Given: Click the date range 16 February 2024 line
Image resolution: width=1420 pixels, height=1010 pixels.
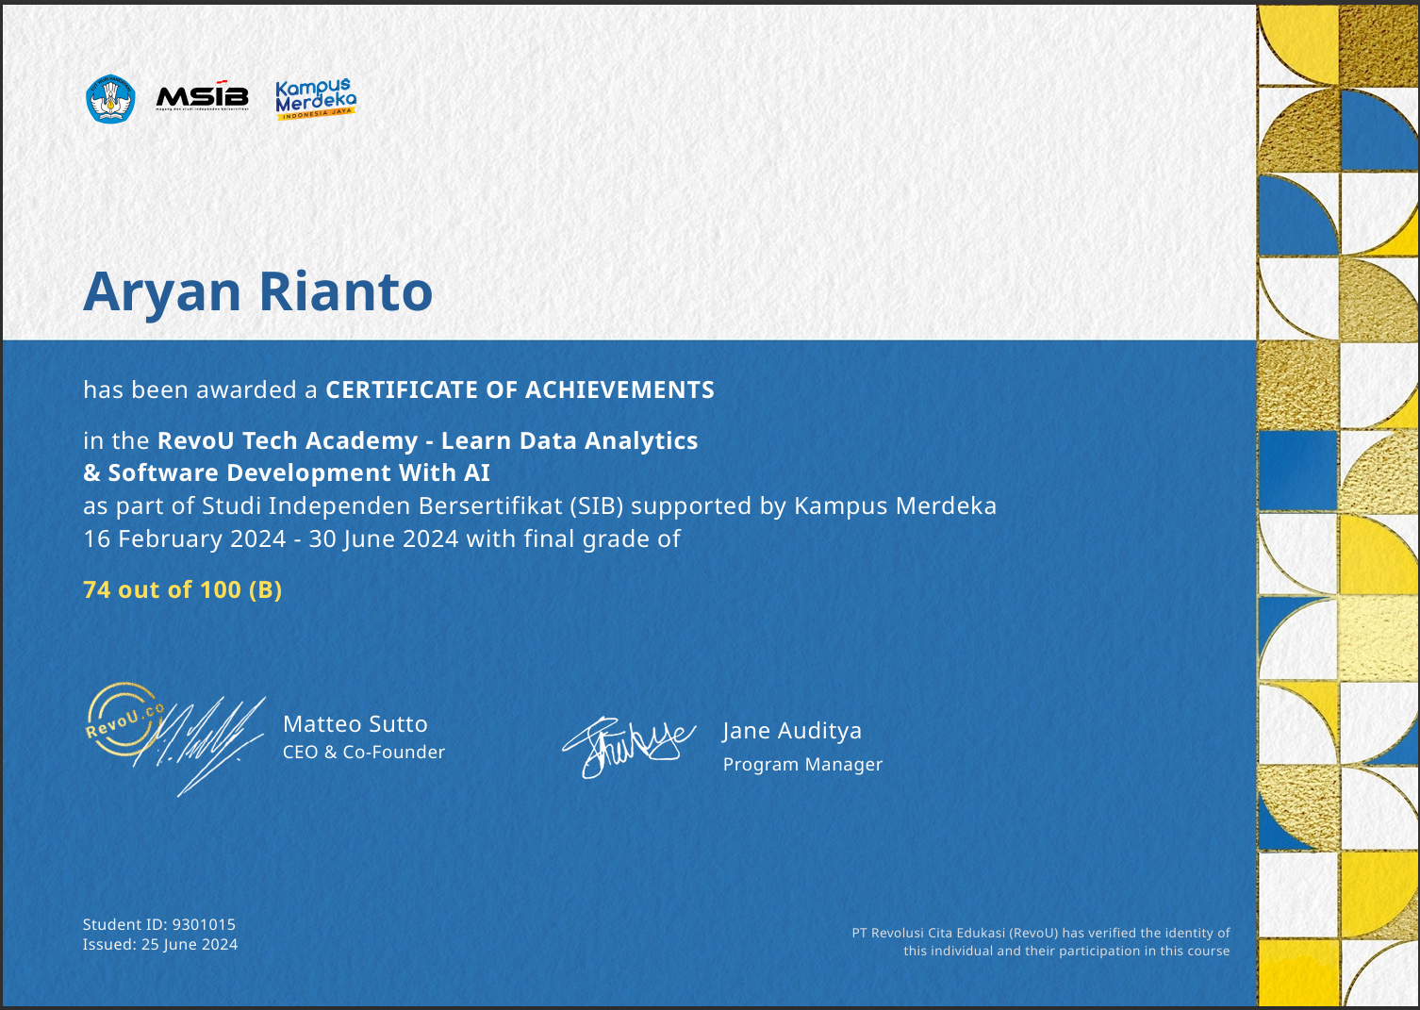Looking at the screenshot, I should point(382,538).
